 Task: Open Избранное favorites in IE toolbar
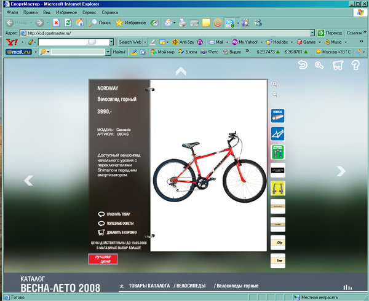pyautogui.click(x=130, y=23)
